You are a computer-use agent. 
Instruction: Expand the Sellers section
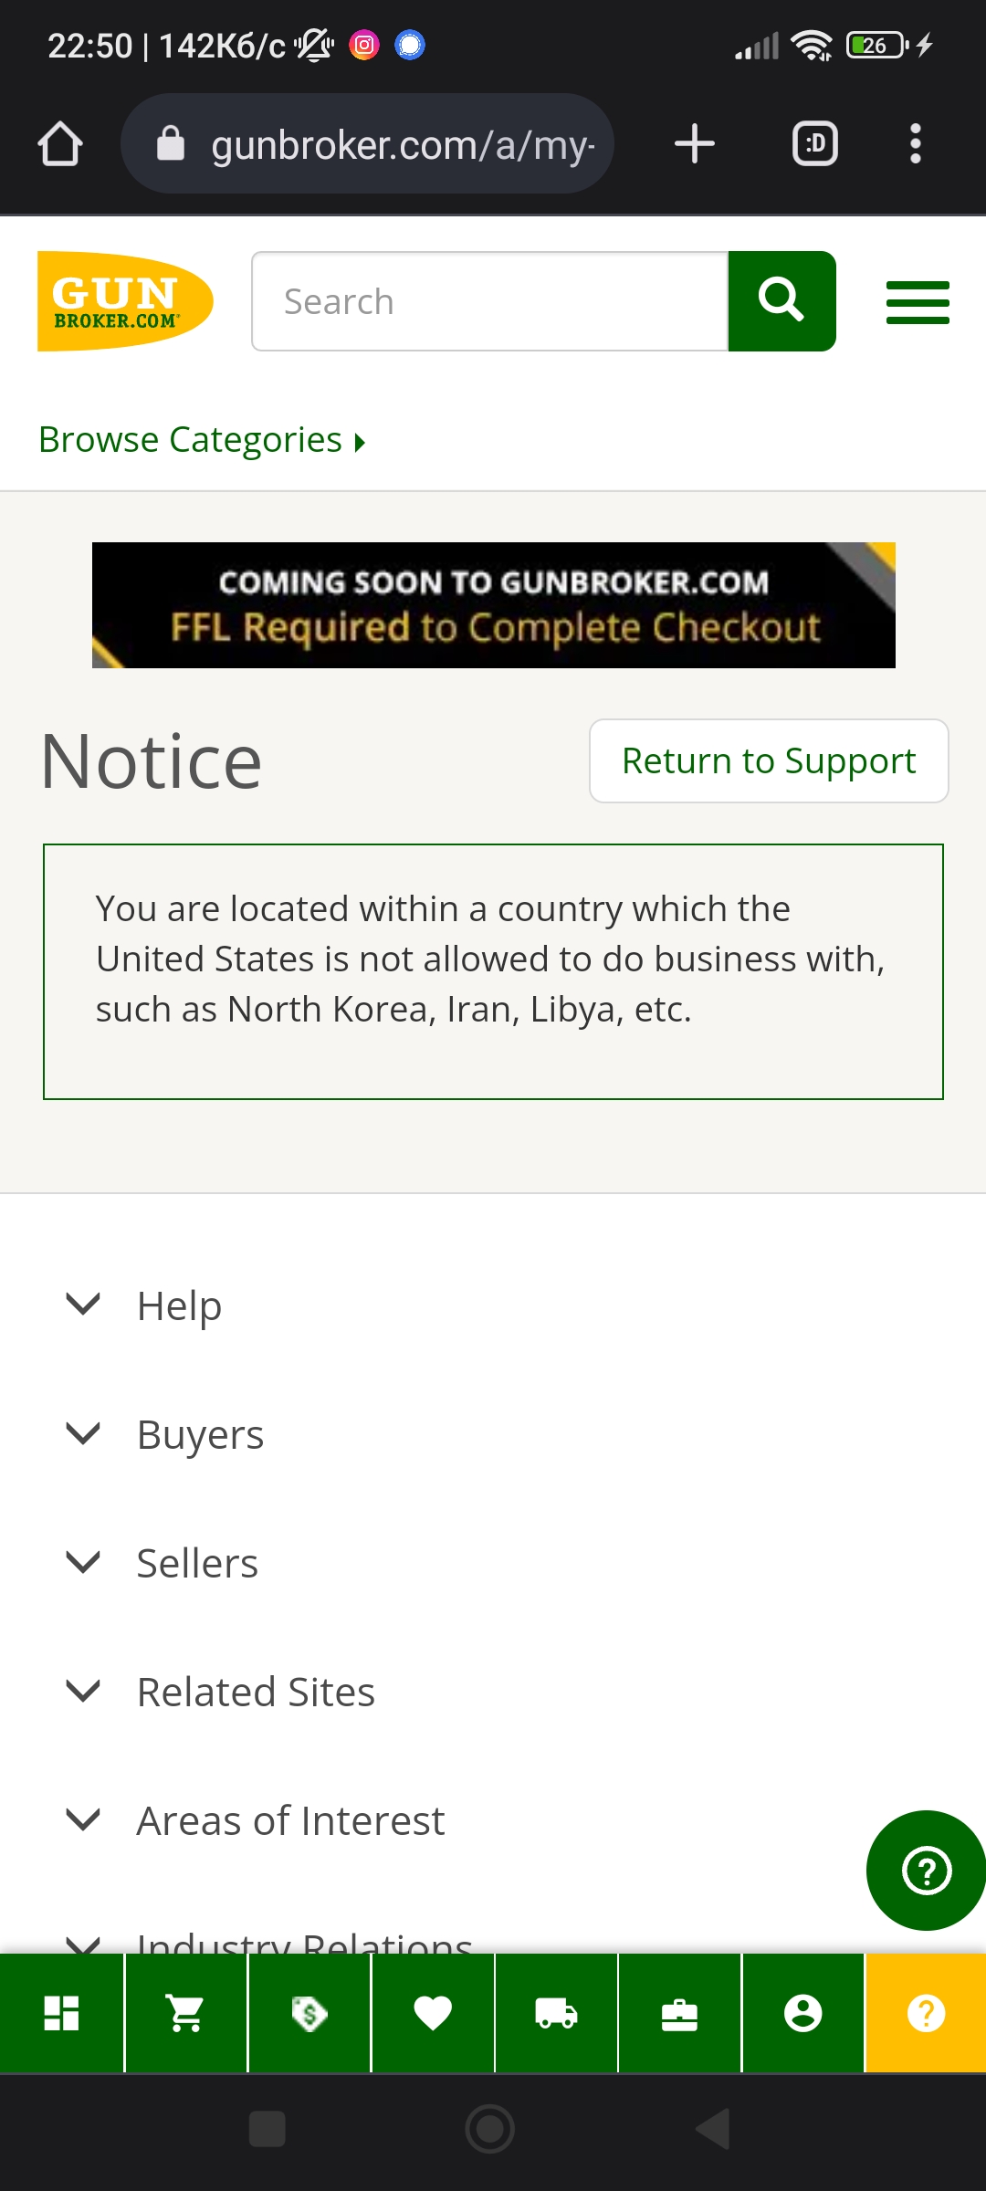(197, 1563)
